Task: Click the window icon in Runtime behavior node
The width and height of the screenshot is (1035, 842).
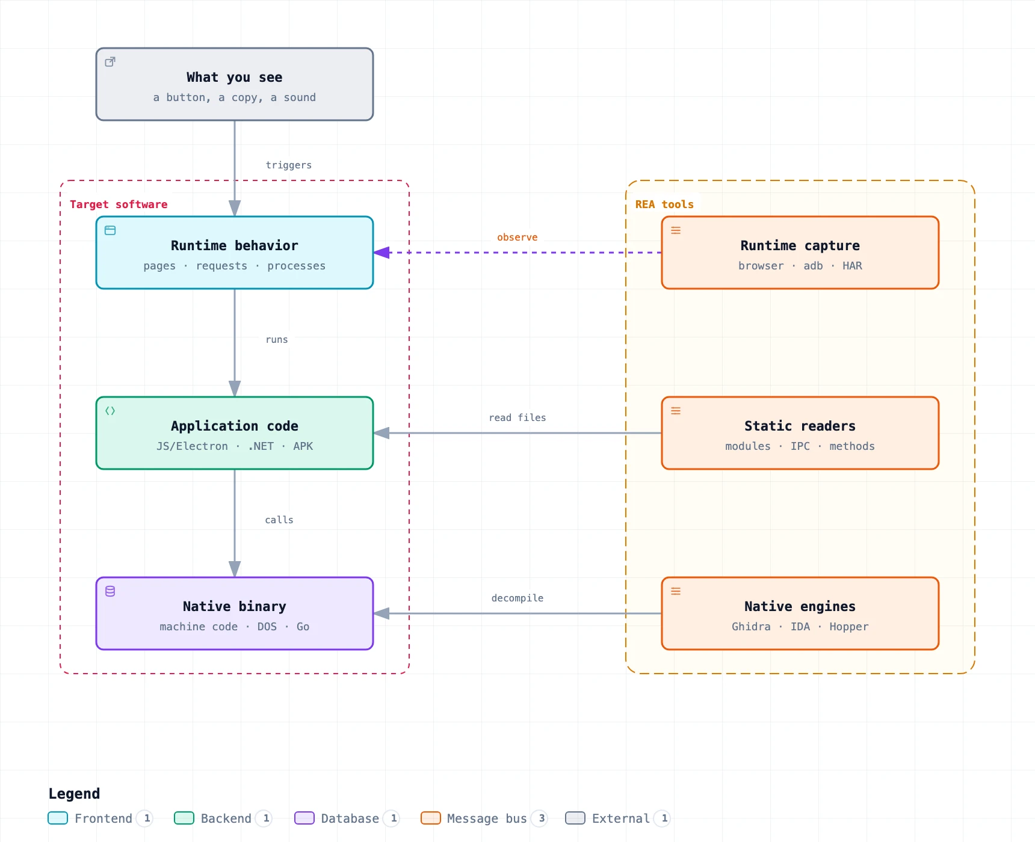Action: tap(110, 230)
